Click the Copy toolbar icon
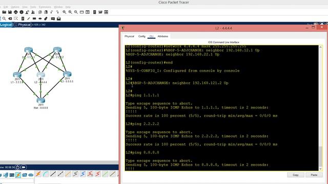 pos(40,12)
